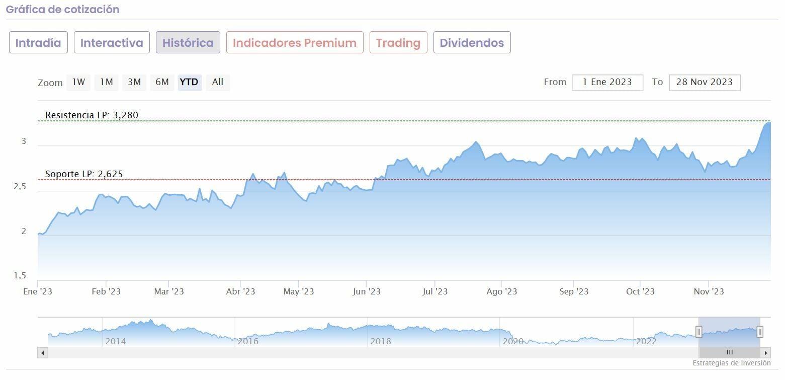Switch to the Trading tab
Viewport: 785px width, 380px height.
398,43
